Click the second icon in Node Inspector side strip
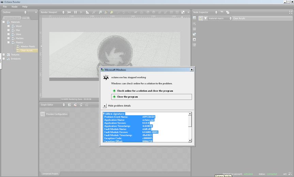Image resolution: width=294 pixels, height=177 pixels. [195, 23]
